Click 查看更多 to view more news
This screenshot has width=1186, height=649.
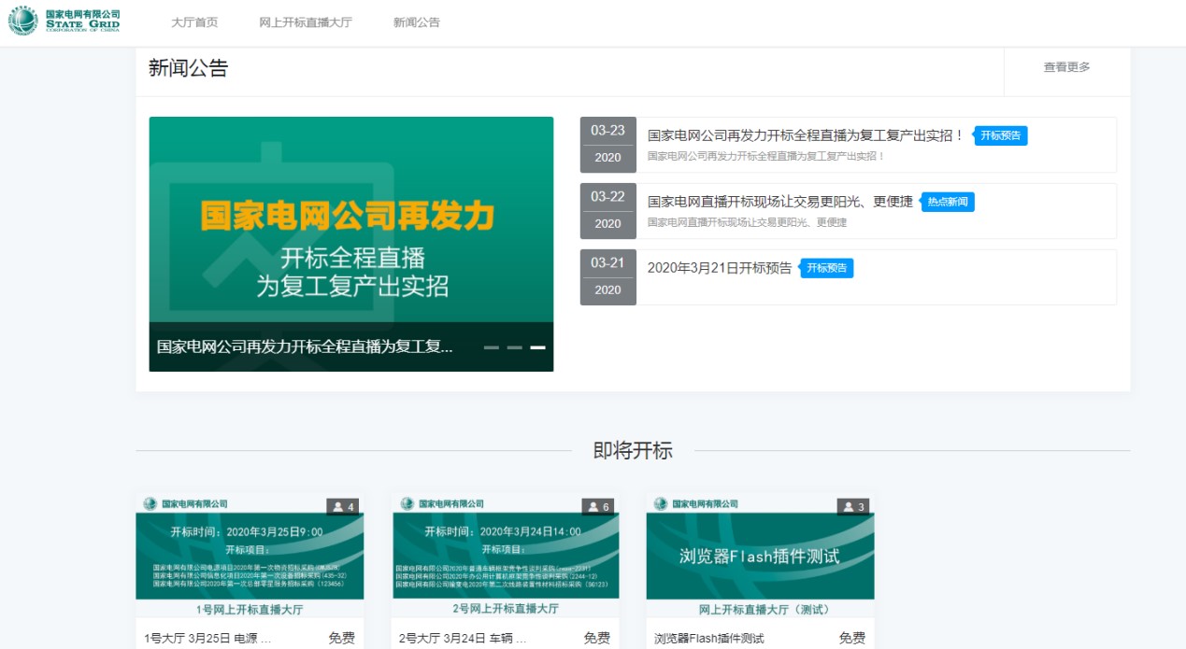click(1066, 67)
